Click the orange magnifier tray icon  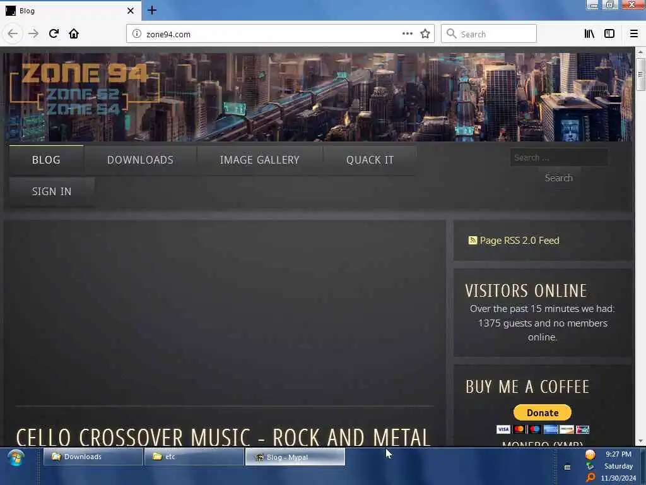[x=590, y=477]
